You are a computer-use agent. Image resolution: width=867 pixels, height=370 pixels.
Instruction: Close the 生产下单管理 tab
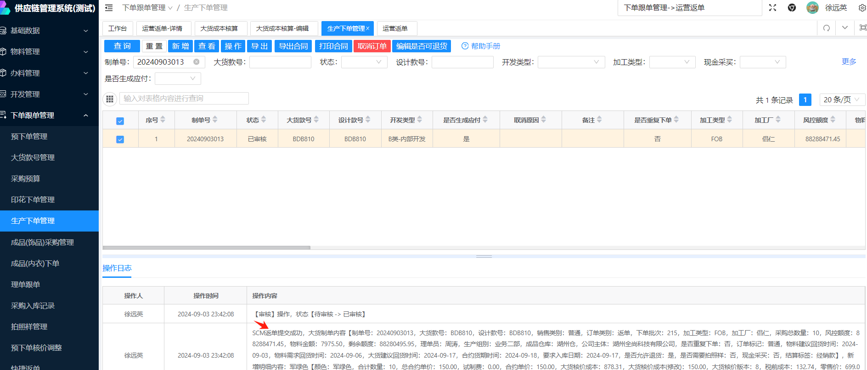tap(367, 28)
